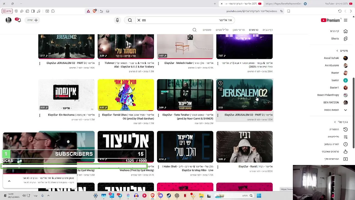Open Windows Start menu
This screenshot has height=200, width=355.
(x=259, y=196)
